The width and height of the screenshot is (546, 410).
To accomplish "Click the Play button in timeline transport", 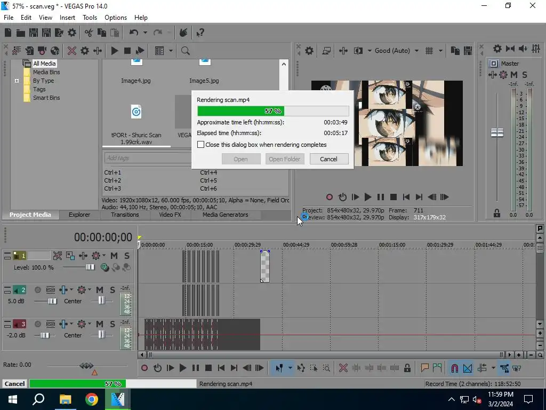I will 183,368.
